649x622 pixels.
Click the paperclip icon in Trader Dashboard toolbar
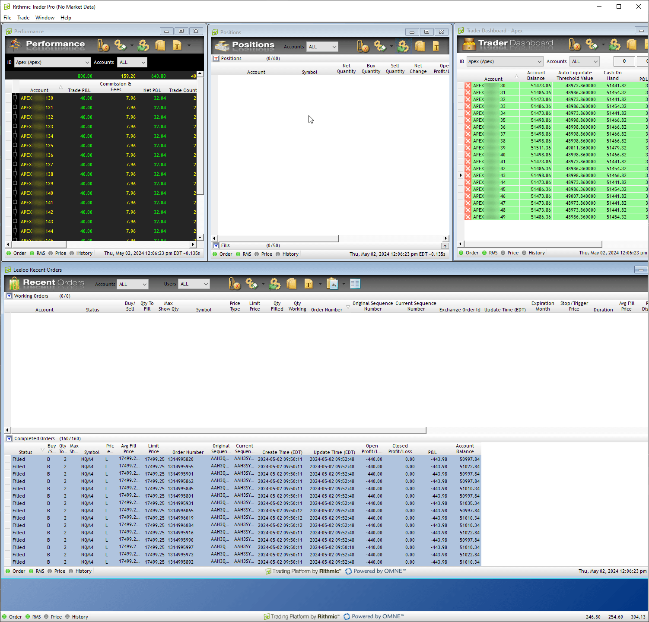pyautogui.click(x=575, y=44)
